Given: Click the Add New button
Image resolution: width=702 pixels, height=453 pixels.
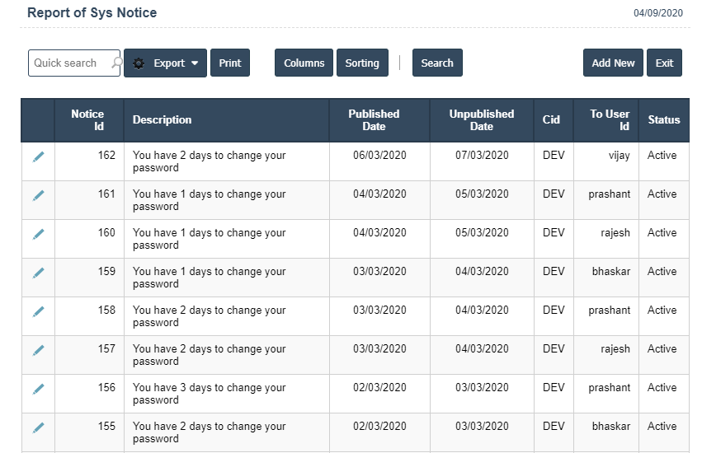Looking at the screenshot, I should pos(613,63).
